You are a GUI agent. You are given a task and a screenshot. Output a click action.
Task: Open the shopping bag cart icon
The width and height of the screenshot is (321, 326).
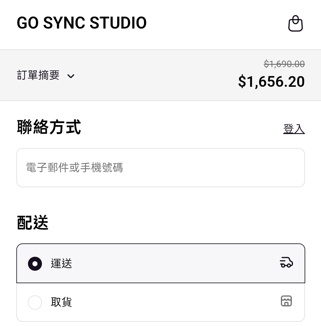point(295,23)
